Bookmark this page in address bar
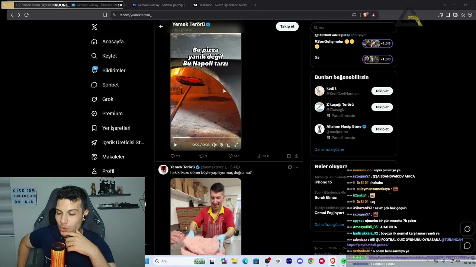476x267 pixels. [105, 15]
